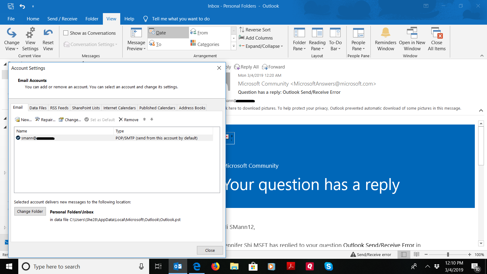Switch to the Folder ribbon tab

coord(92,19)
